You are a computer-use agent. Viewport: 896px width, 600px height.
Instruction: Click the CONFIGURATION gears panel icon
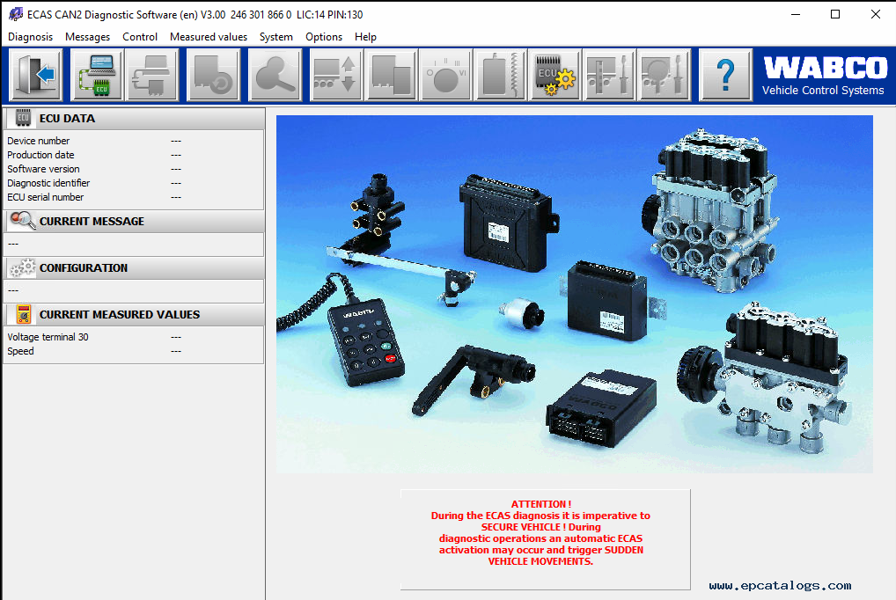click(x=21, y=268)
